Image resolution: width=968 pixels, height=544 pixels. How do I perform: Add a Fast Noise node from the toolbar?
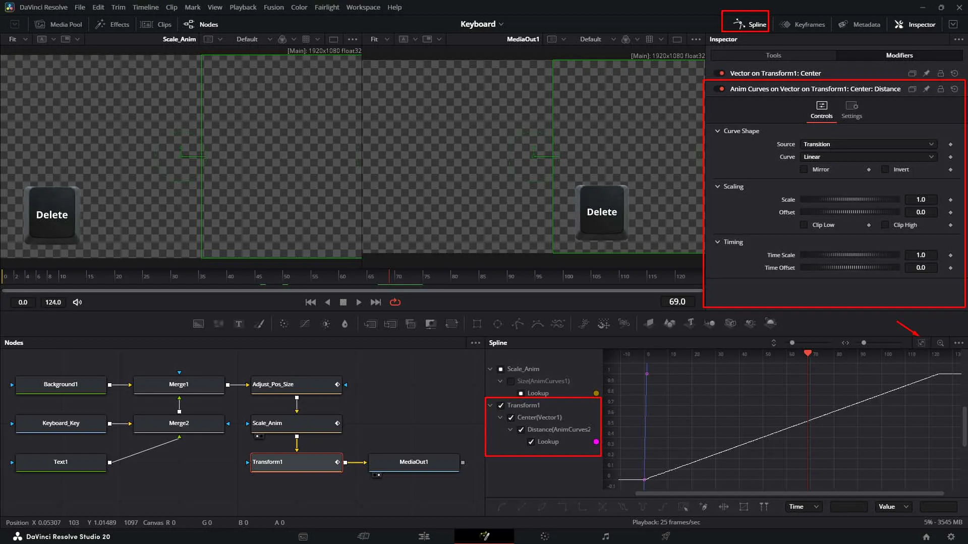point(218,324)
